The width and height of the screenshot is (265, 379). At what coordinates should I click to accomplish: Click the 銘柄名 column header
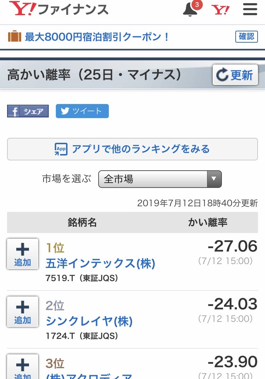point(82,222)
